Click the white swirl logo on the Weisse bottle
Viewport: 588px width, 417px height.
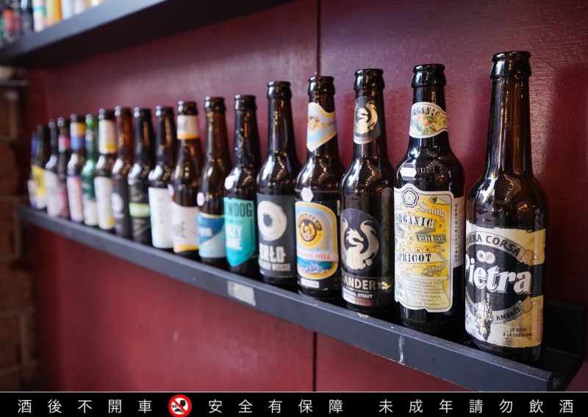coord(271,221)
